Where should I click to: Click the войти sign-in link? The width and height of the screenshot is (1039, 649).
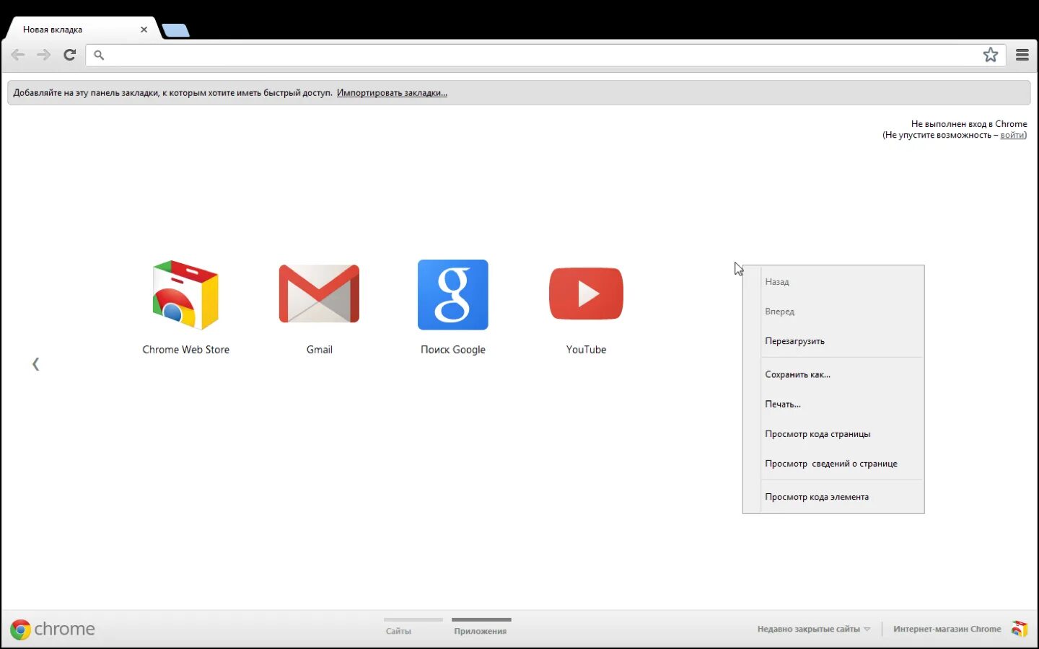pyautogui.click(x=1012, y=134)
